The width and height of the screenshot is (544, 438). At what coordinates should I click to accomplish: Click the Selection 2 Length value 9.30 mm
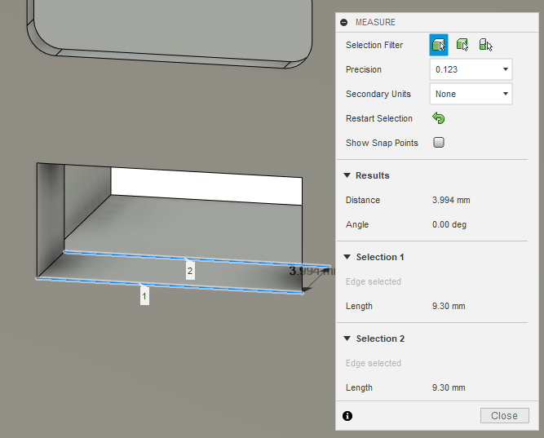tap(449, 387)
